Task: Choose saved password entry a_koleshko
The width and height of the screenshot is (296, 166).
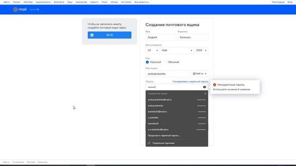Action: pyautogui.click(x=177, y=118)
